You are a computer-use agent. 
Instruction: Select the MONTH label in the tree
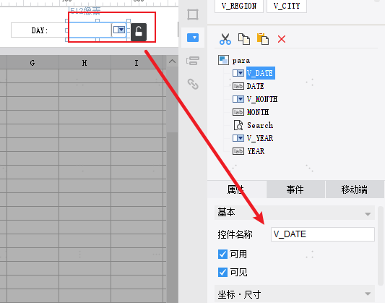(258, 112)
